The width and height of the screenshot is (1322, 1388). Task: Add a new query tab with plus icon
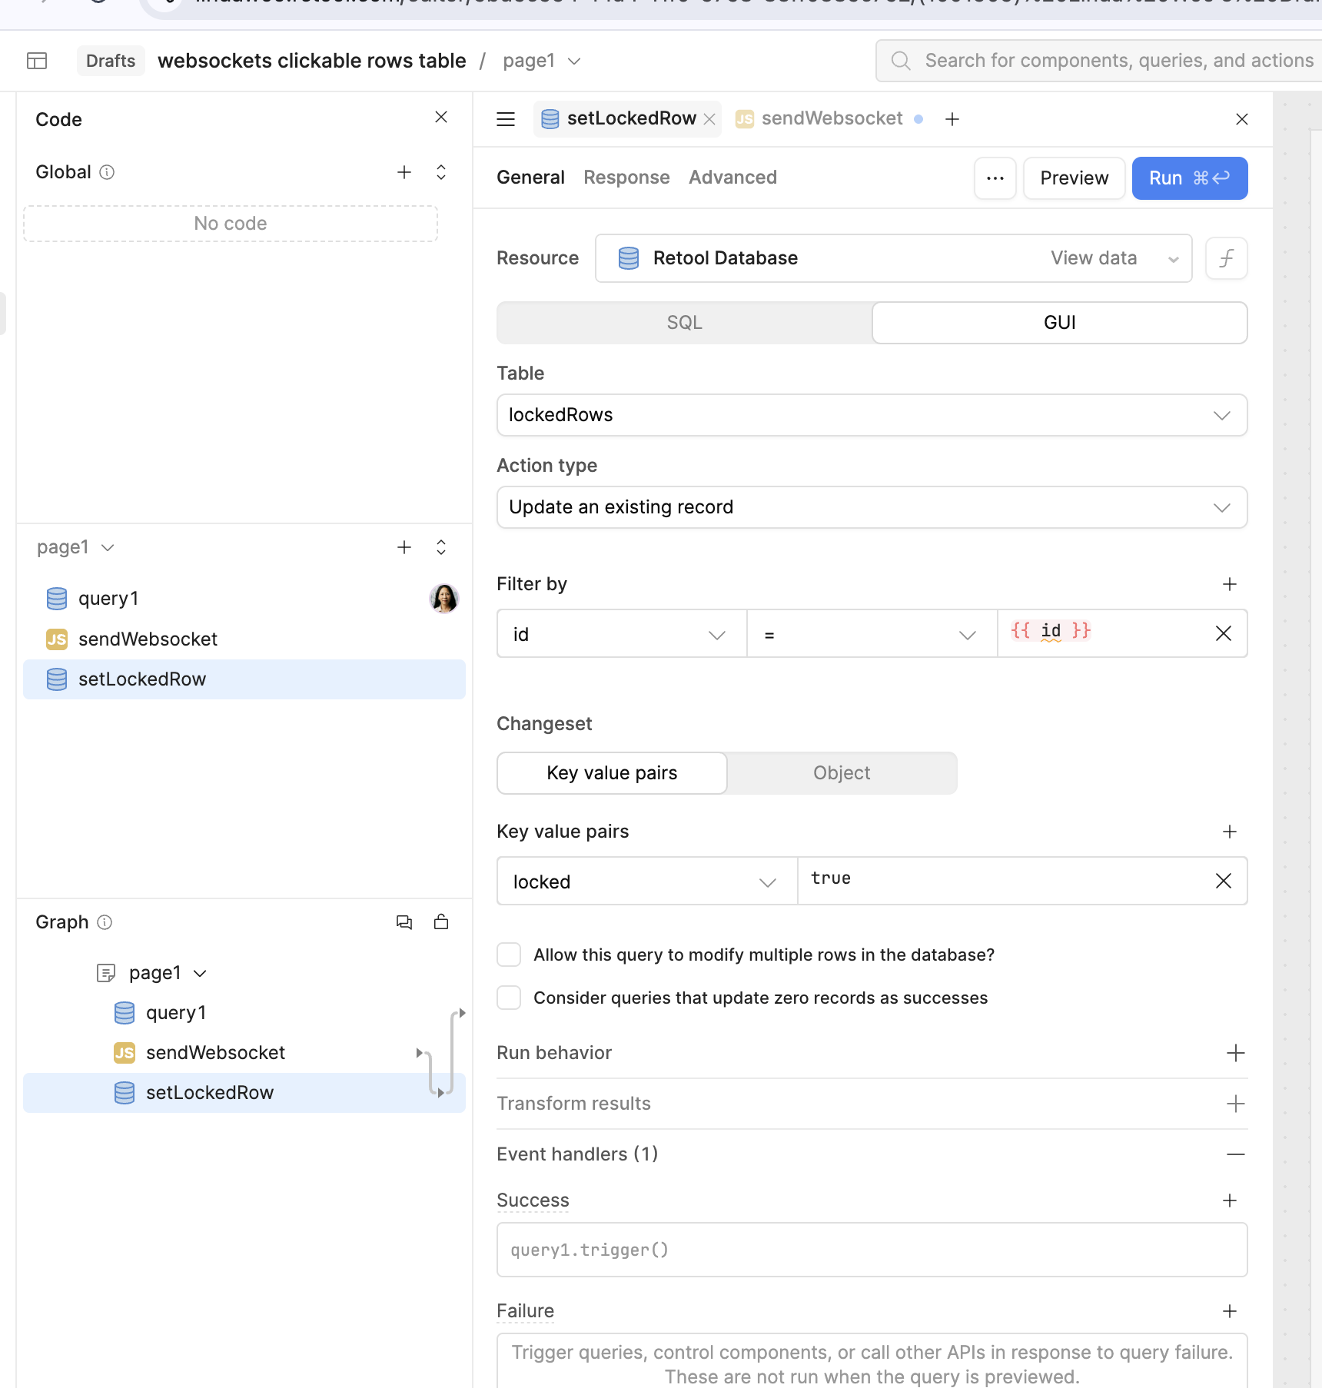(952, 119)
